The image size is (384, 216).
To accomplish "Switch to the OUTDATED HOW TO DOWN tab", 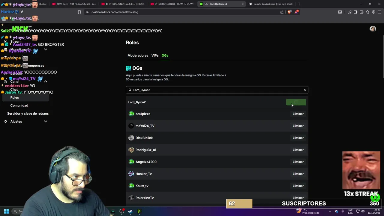I will click(x=172, y=4).
